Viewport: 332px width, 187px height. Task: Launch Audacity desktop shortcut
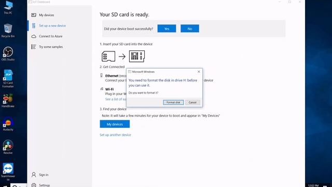8,124
